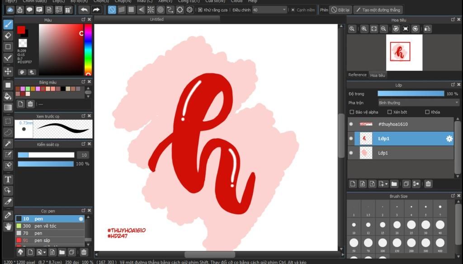Activate the Magic Wand tool
Viewport: 463px width, 264px height.
(8, 143)
